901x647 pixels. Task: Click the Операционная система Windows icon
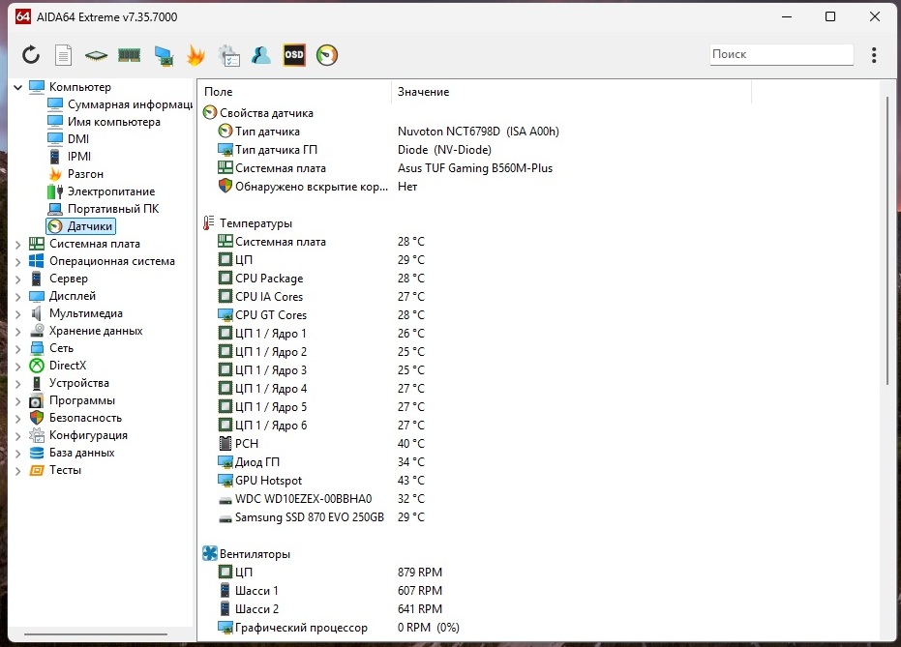[x=37, y=261]
